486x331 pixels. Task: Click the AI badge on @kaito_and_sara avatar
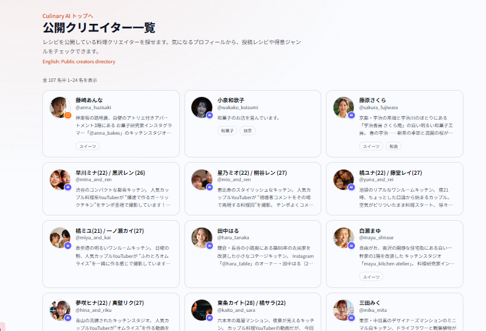[x=209, y=318]
